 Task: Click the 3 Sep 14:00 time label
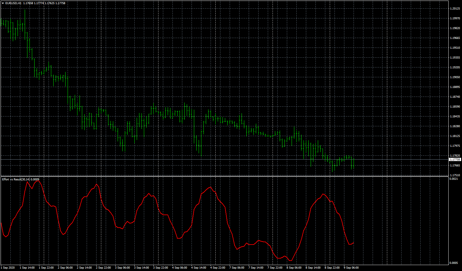pyautogui.click(x=141, y=268)
